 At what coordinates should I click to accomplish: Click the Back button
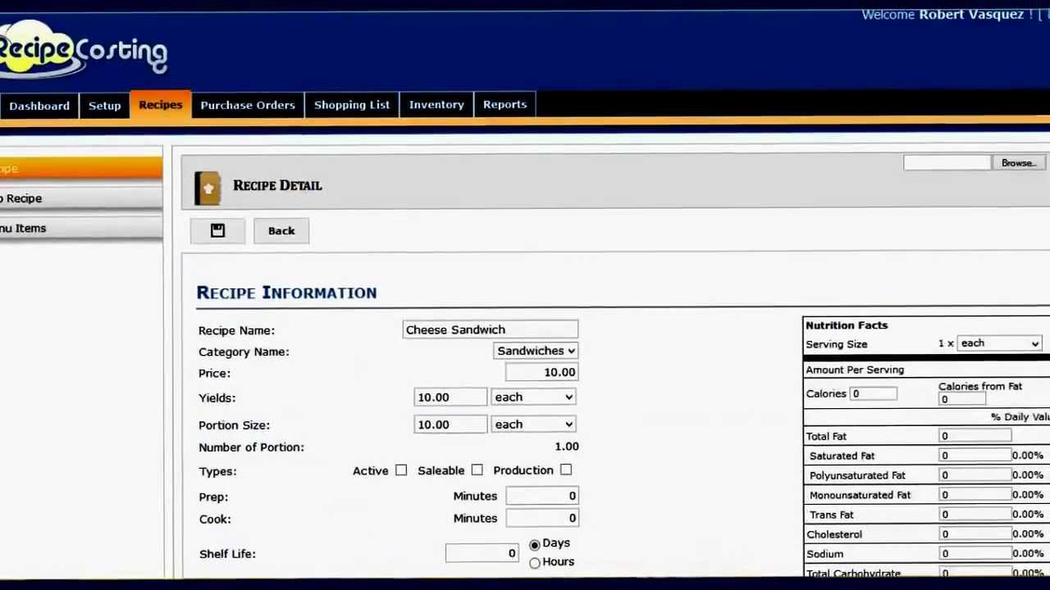281,231
